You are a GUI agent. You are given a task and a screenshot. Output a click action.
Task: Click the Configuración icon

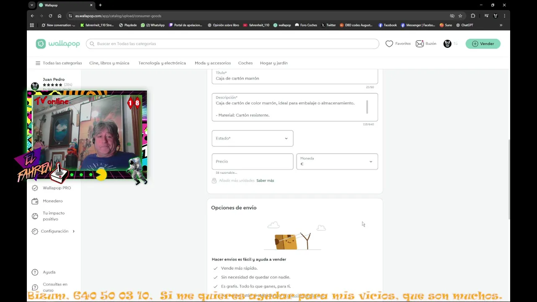pyautogui.click(x=35, y=231)
